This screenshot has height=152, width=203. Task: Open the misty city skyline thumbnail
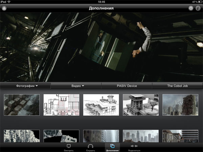click(141, 136)
